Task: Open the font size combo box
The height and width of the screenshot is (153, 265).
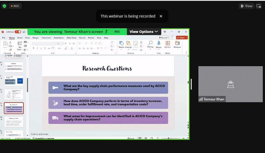Action: click(x=60, y=43)
